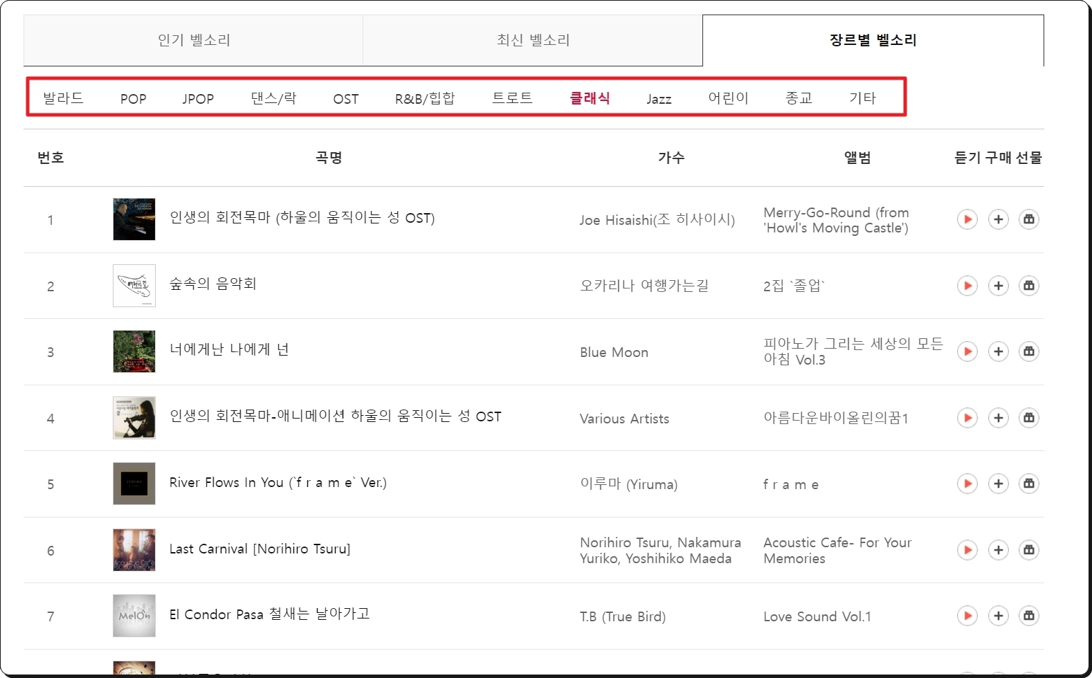The width and height of the screenshot is (1092, 678).
Task: Switch to the 최신 벨소리 tab
Action: [x=533, y=40]
